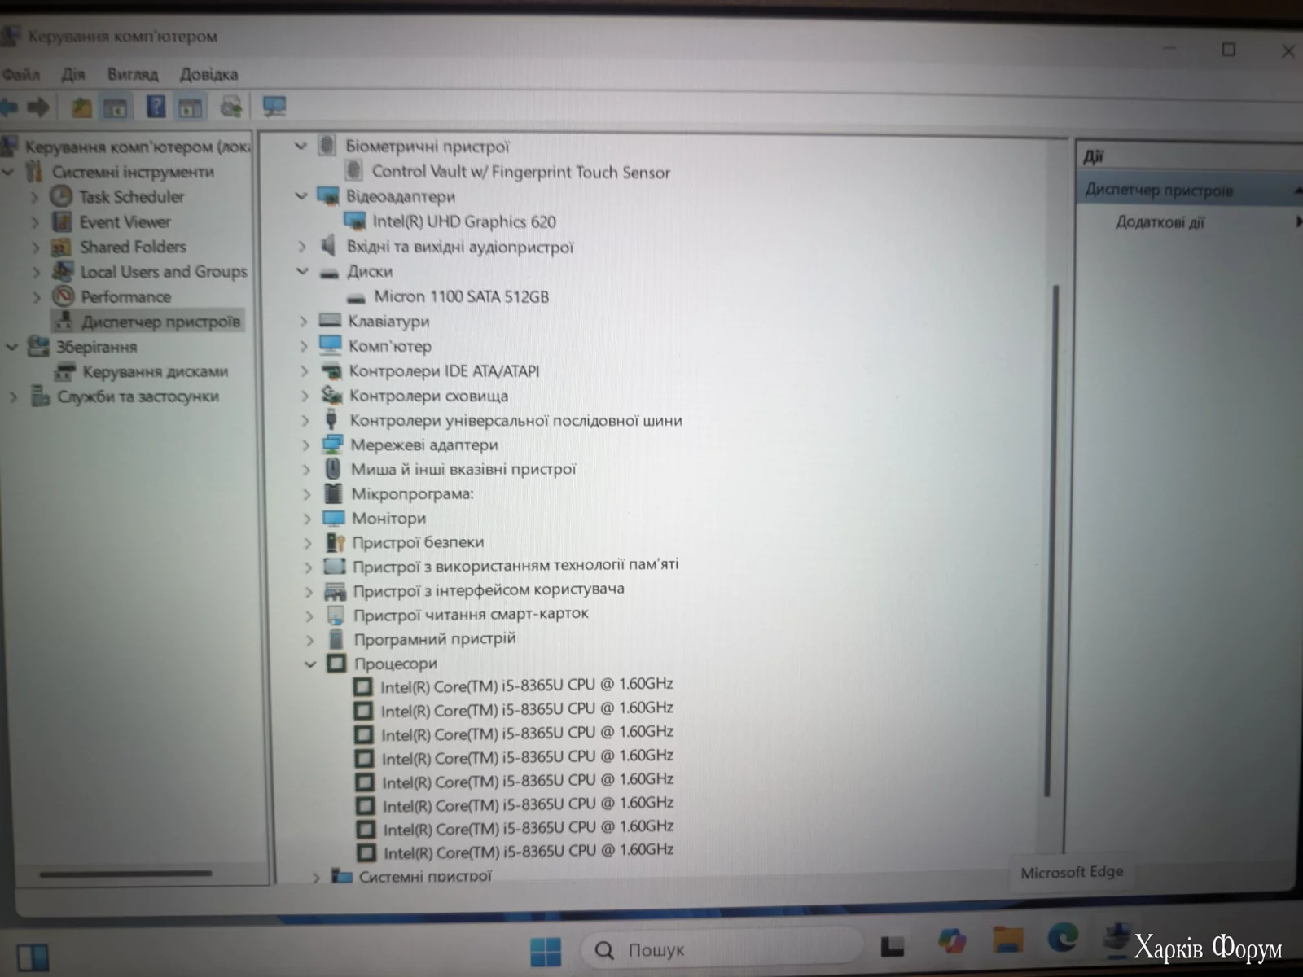Launch Copilot from the taskbar
The image size is (1303, 977).
[951, 941]
